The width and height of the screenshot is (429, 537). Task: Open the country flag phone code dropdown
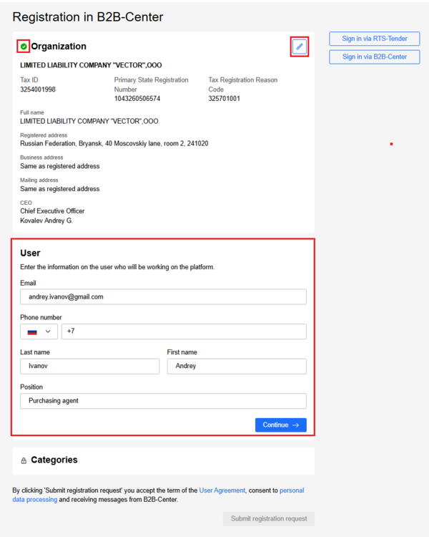click(39, 332)
